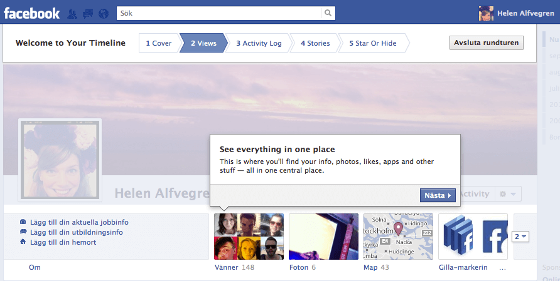Open the gear settings dropdown beside Activity
This screenshot has width=560, height=281.
tap(508, 194)
